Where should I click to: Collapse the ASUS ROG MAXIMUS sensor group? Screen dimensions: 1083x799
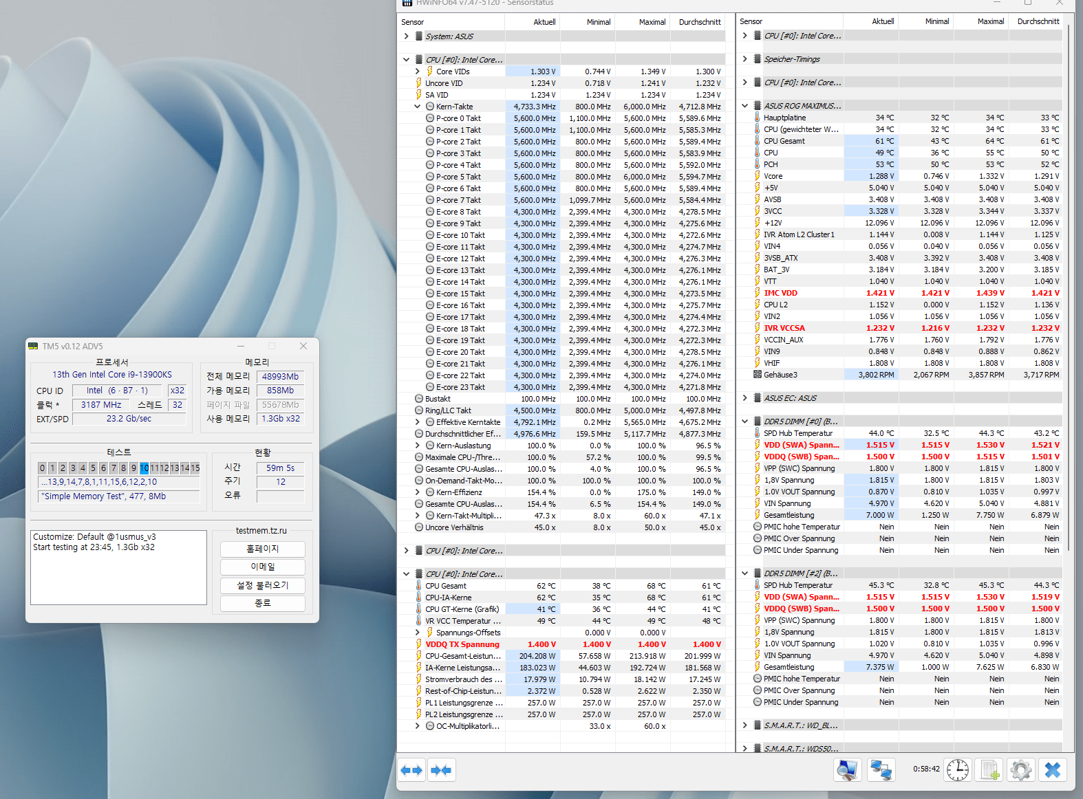744,106
